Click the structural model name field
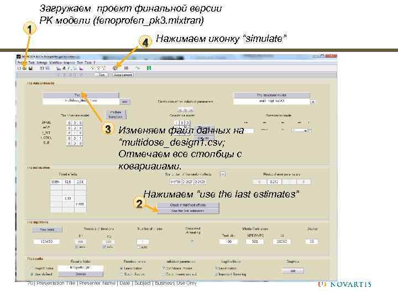This screenshot has height=298, width=398. [x=271, y=101]
